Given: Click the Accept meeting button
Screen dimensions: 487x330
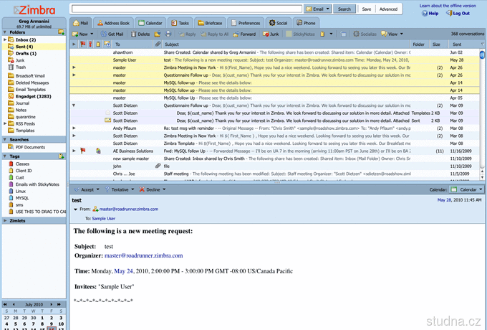Looking at the screenshot, I should click(87, 189).
